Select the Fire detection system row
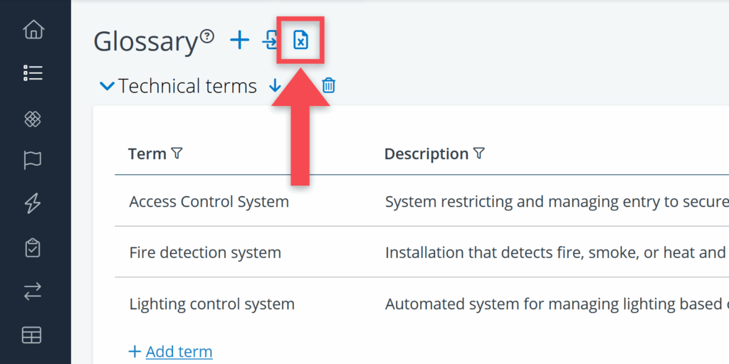Image resolution: width=729 pixels, height=364 pixels. tap(205, 252)
